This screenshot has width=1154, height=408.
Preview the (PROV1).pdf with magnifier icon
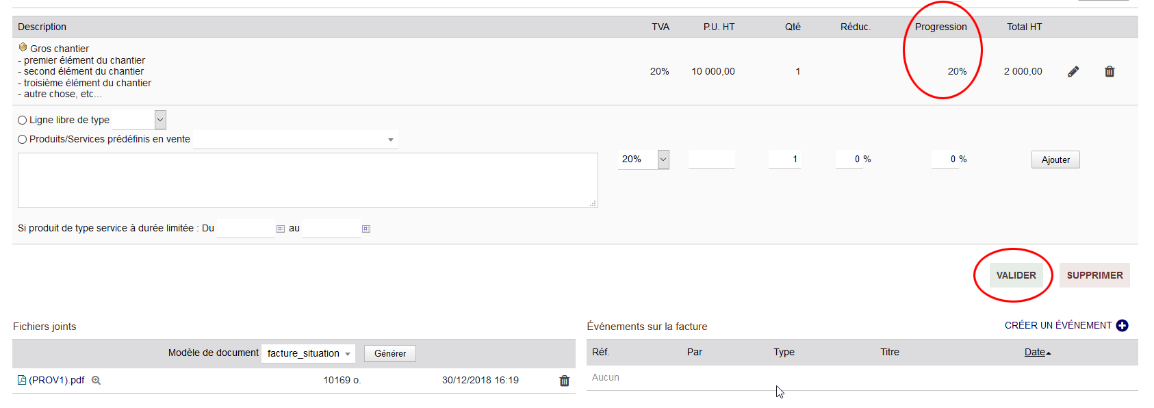(97, 381)
